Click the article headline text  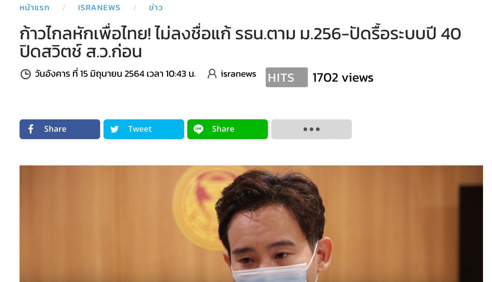pos(240,43)
